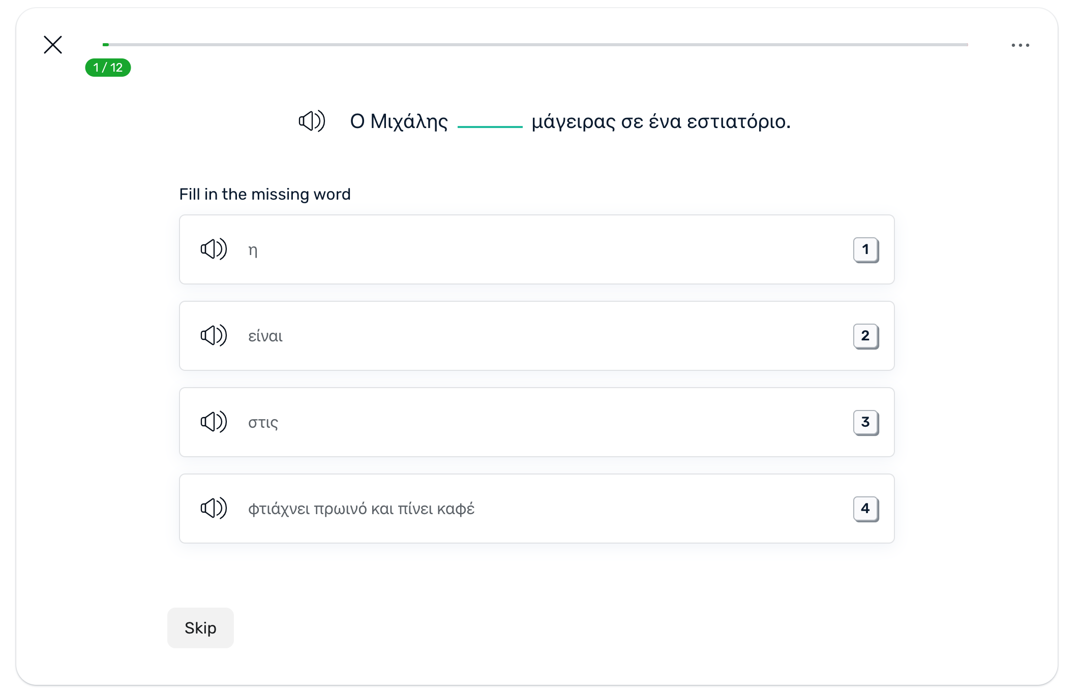Click the sentence text Ο Μιχάλης

(399, 121)
